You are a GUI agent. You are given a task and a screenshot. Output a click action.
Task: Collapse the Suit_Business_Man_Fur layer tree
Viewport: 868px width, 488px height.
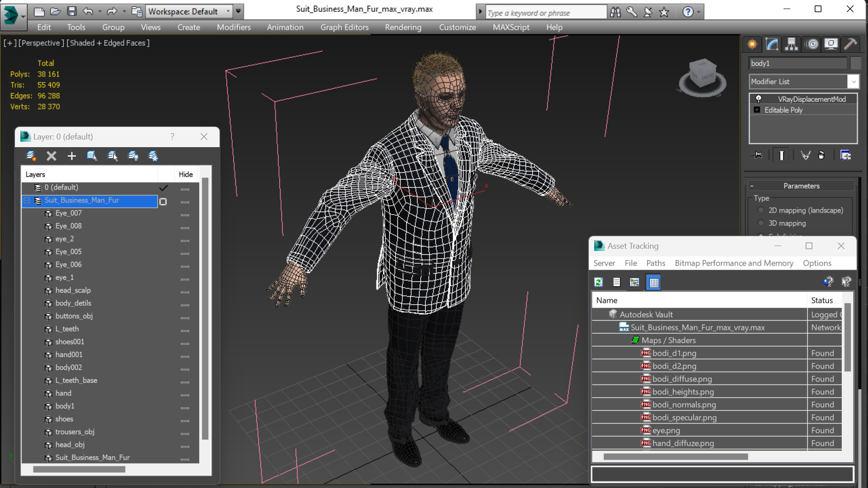click(27, 200)
